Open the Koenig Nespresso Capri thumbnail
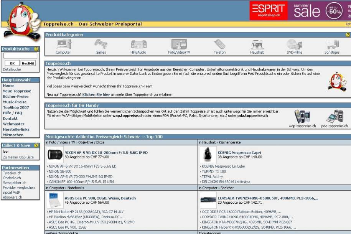The width and height of the screenshot is (351, 234). click(x=208, y=155)
